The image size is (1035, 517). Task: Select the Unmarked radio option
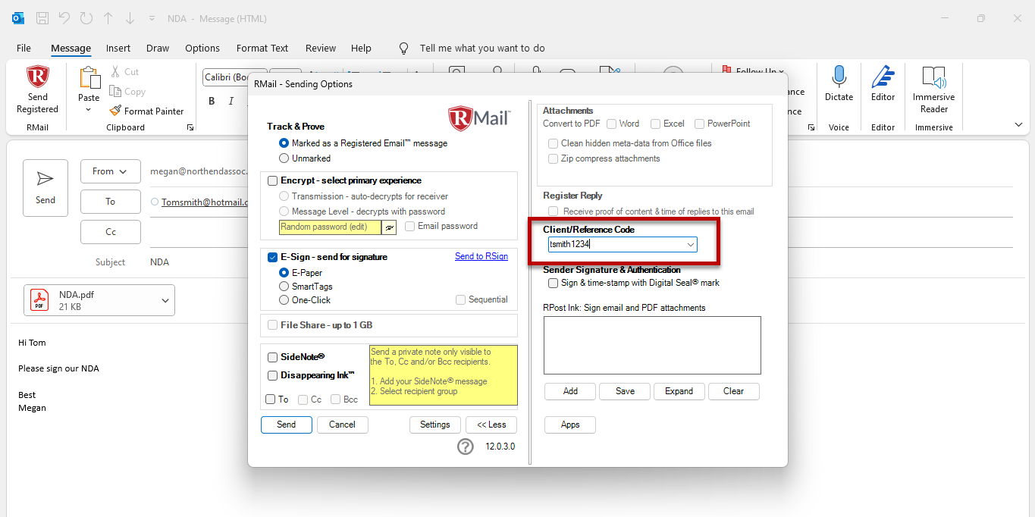tap(284, 158)
